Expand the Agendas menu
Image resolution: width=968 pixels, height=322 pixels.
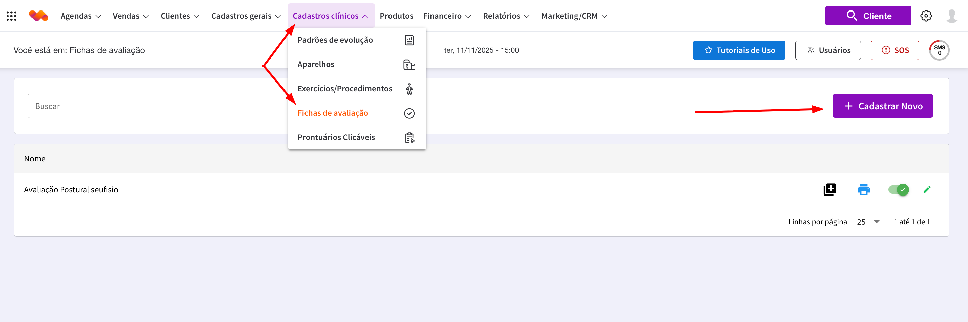(x=80, y=16)
